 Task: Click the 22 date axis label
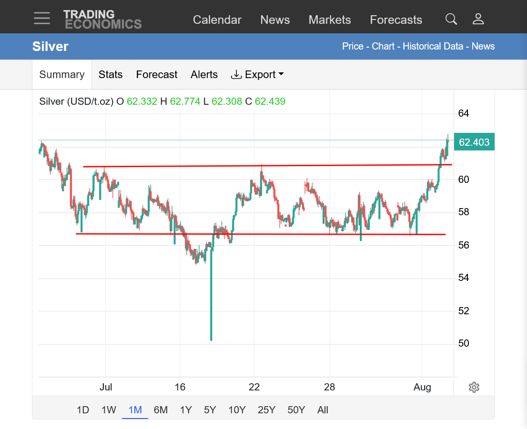coord(254,387)
